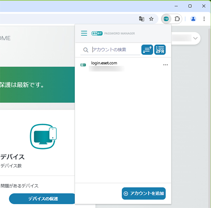
Task: Select the login.eset.com account entry
Action: 123,65
